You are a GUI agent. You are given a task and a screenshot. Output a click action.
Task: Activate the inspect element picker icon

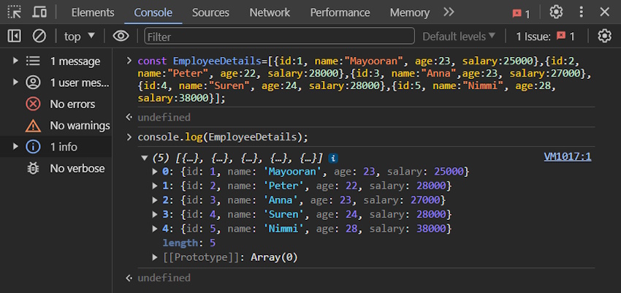coord(15,12)
